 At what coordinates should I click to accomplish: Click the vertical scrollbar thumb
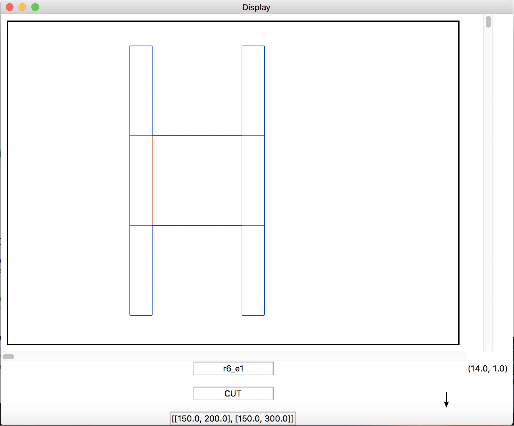488,22
